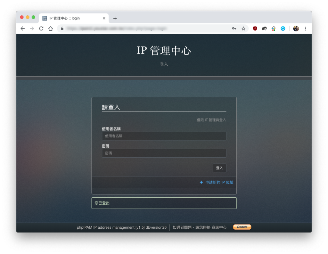The image size is (328, 254).
Task: Close the window with the red button
Action: (x=22, y=17)
